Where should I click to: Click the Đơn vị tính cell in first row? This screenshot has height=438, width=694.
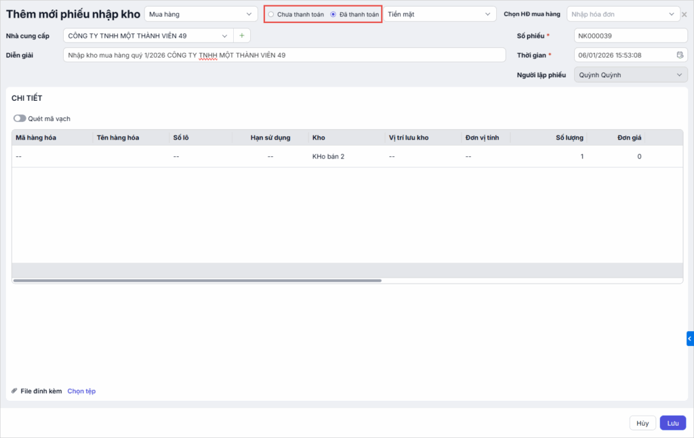pyautogui.click(x=486, y=156)
